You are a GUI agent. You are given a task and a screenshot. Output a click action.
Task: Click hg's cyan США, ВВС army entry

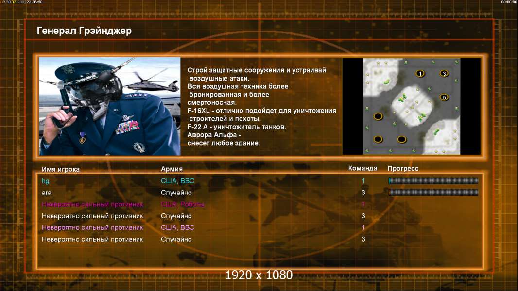point(178,181)
